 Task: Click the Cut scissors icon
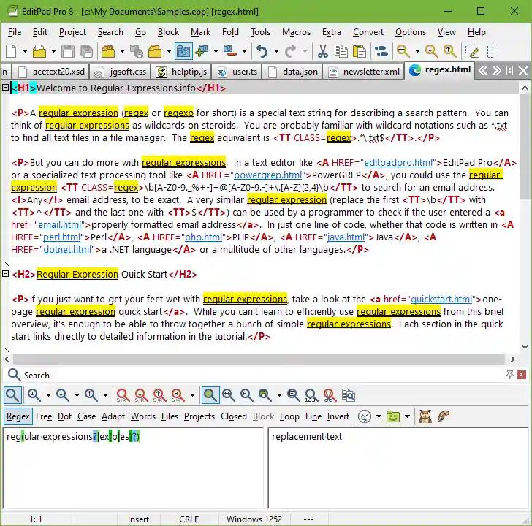[323, 51]
